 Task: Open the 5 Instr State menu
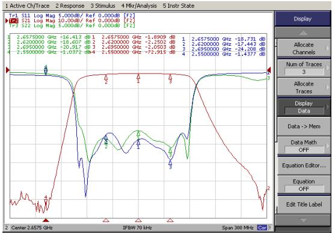click(x=179, y=6)
